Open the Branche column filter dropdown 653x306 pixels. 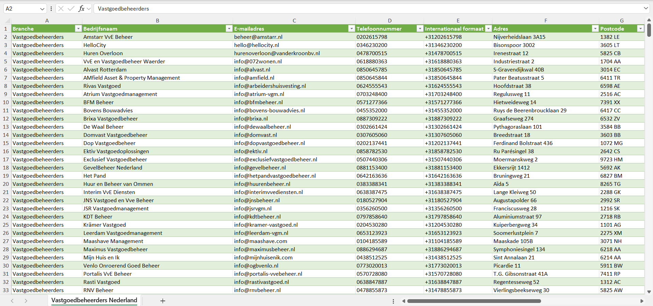point(78,29)
